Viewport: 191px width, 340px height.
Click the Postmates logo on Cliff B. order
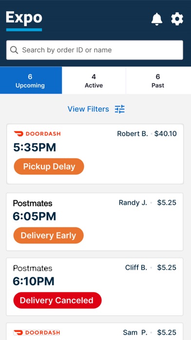(x=33, y=268)
